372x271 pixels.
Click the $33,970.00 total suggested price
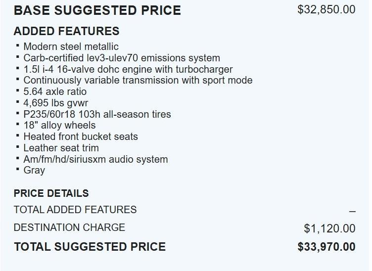click(326, 247)
